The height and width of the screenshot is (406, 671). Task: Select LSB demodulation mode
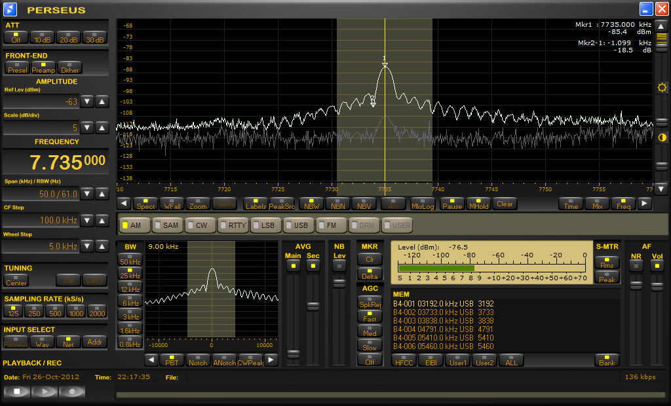click(266, 225)
